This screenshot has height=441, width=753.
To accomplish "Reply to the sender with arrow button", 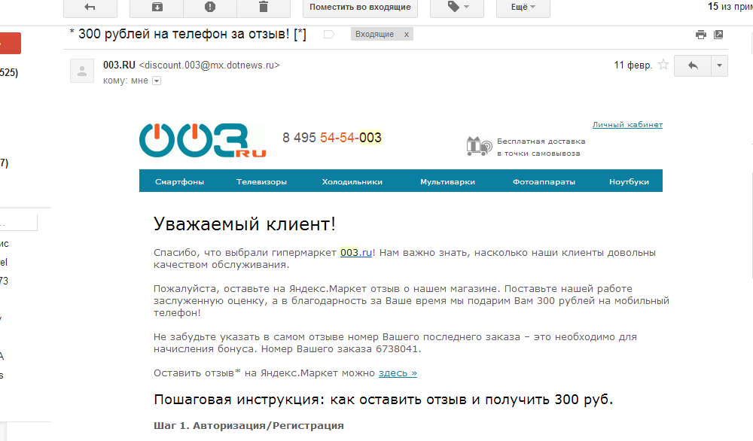I will click(693, 65).
